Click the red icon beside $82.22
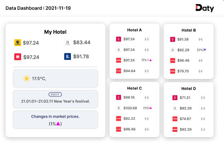 [x=119, y=118]
